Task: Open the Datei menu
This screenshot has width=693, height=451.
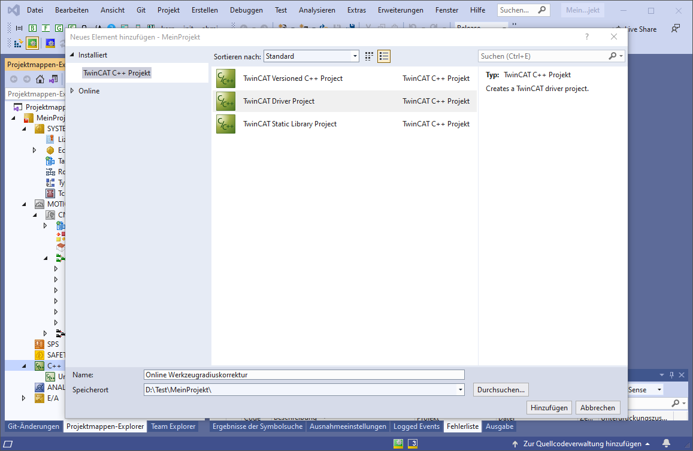Action: point(35,10)
